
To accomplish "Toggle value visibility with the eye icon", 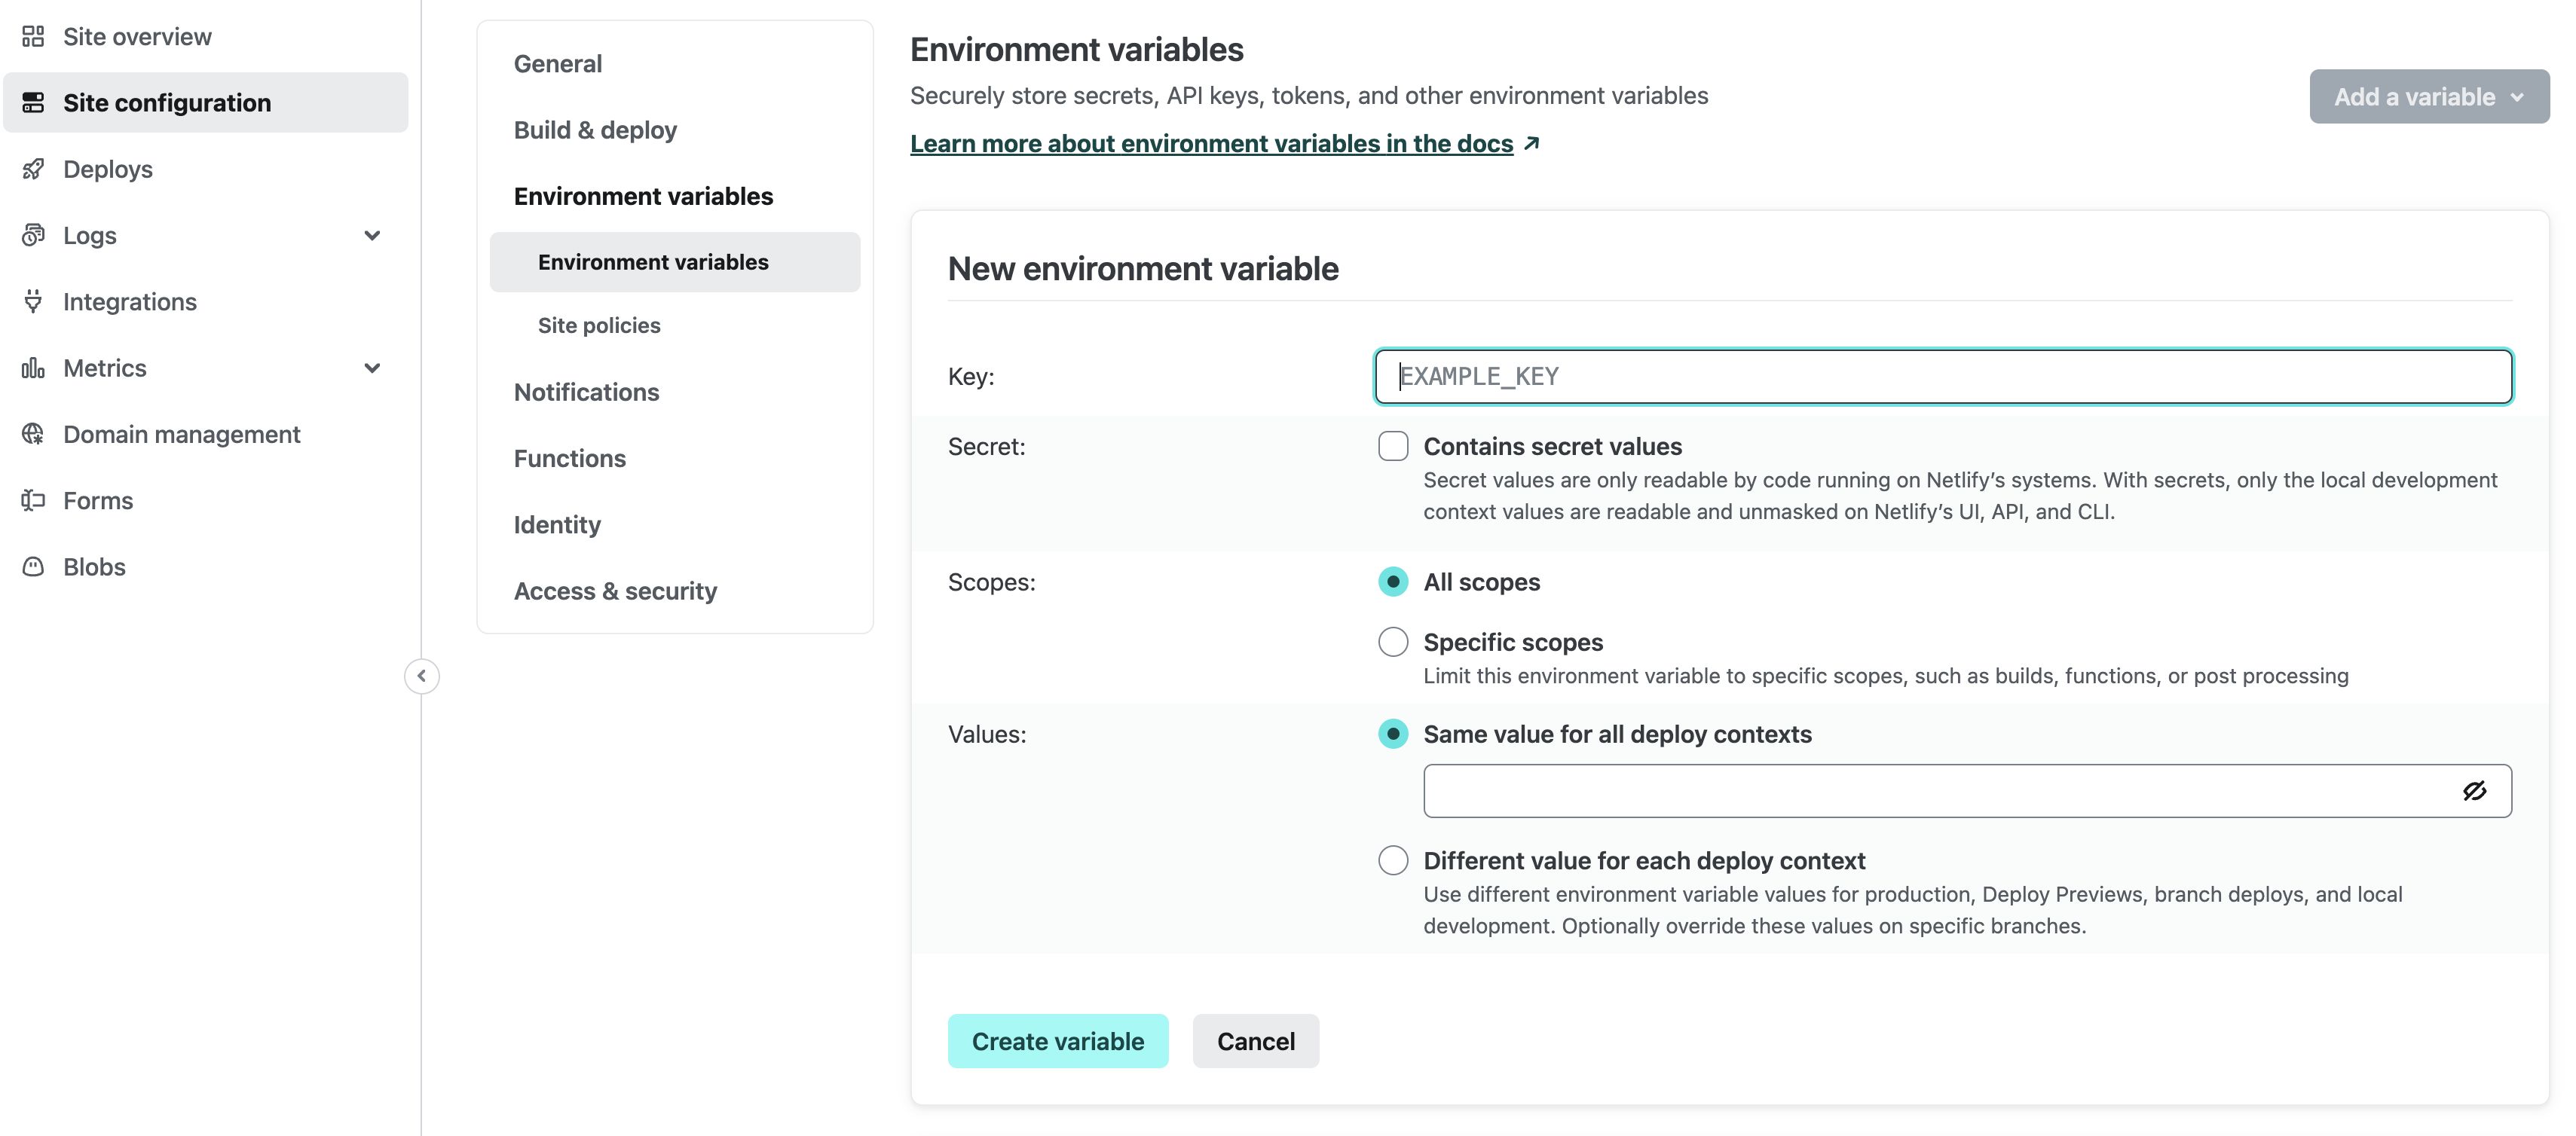I will point(2475,790).
